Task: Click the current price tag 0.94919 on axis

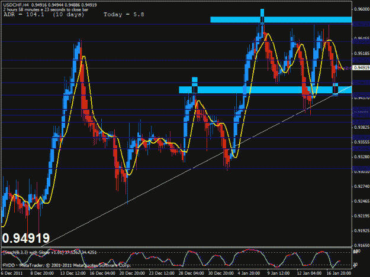Action: (362, 68)
